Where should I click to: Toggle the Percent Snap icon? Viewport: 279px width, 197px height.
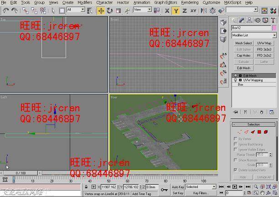pyautogui.click(x=223, y=73)
